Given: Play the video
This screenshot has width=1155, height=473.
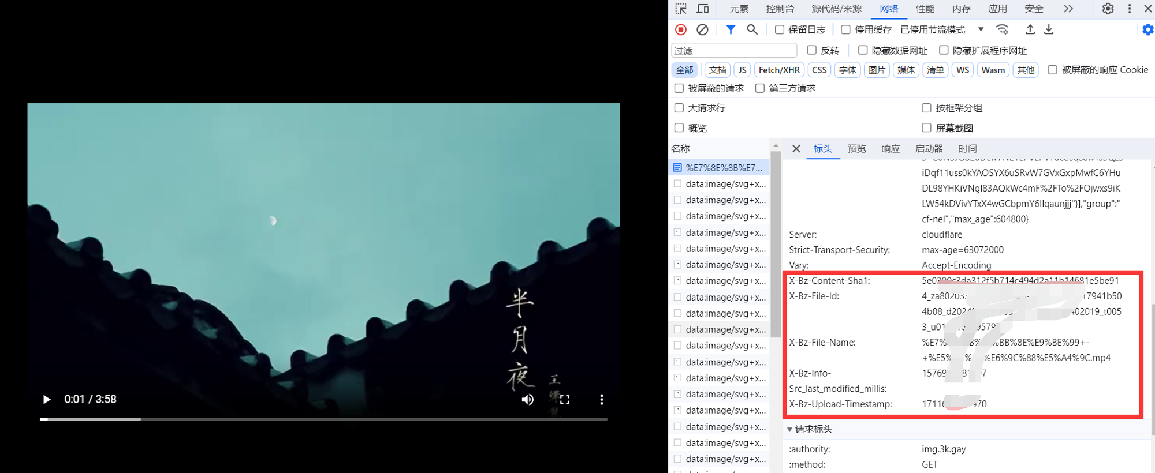Looking at the screenshot, I should coord(47,399).
